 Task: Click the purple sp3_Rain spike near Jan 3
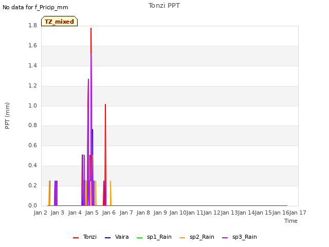coord(56,193)
